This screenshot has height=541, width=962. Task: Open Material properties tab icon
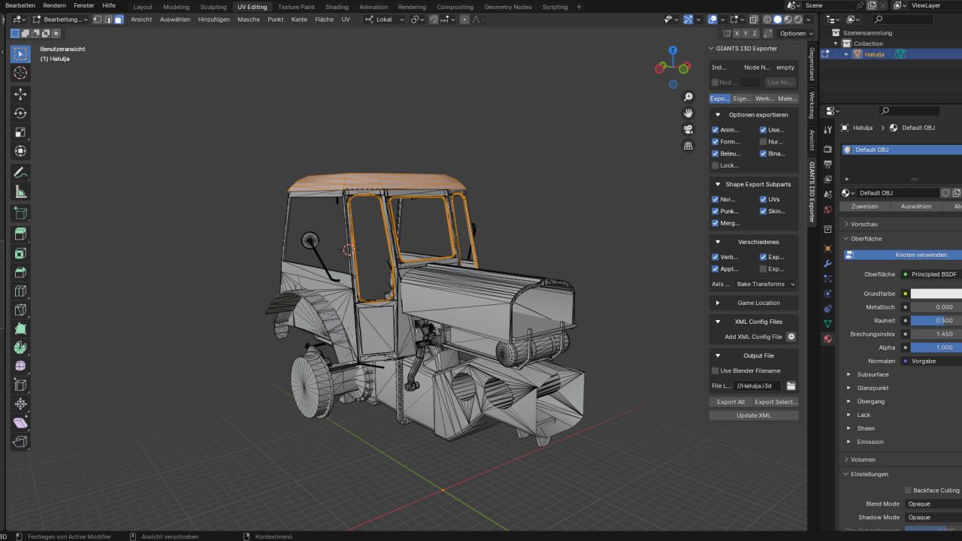[x=827, y=340]
